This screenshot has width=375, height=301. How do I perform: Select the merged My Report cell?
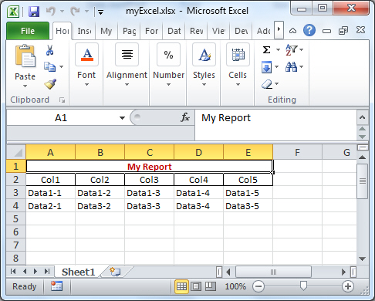pyautogui.click(x=150, y=167)
